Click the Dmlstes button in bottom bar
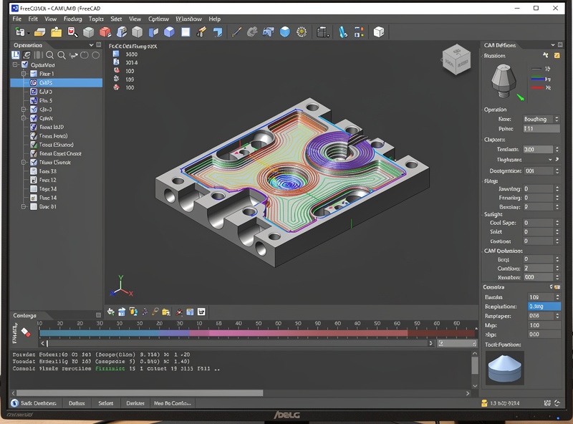This screenshot has height=424, width=573. tap(135, 403)
